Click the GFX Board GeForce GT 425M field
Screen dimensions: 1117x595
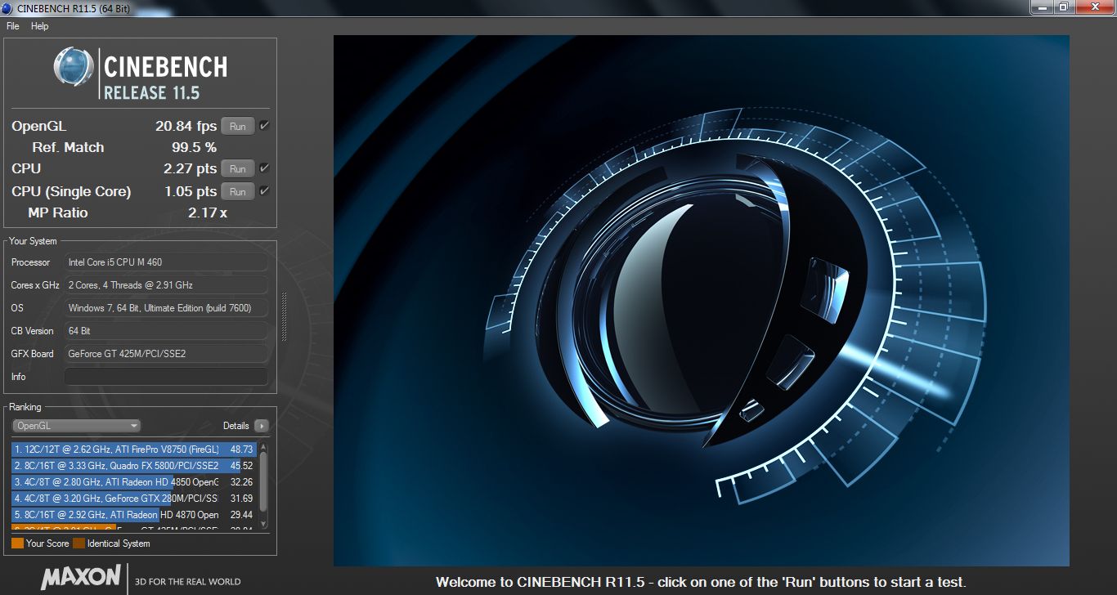pos(166,354)
